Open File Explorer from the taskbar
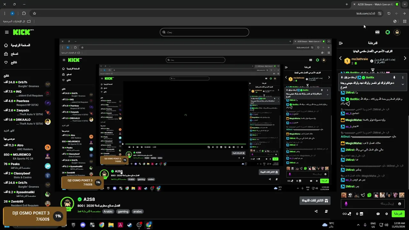 111,225
